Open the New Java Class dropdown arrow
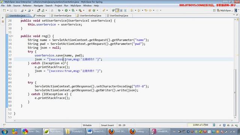This screenshot has height=135, width=240. pyautogui.click(x=97, y=10)
